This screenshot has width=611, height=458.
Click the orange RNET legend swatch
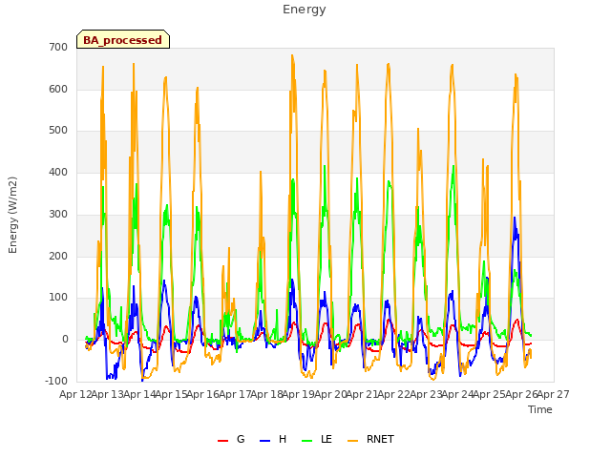point(352,441)
